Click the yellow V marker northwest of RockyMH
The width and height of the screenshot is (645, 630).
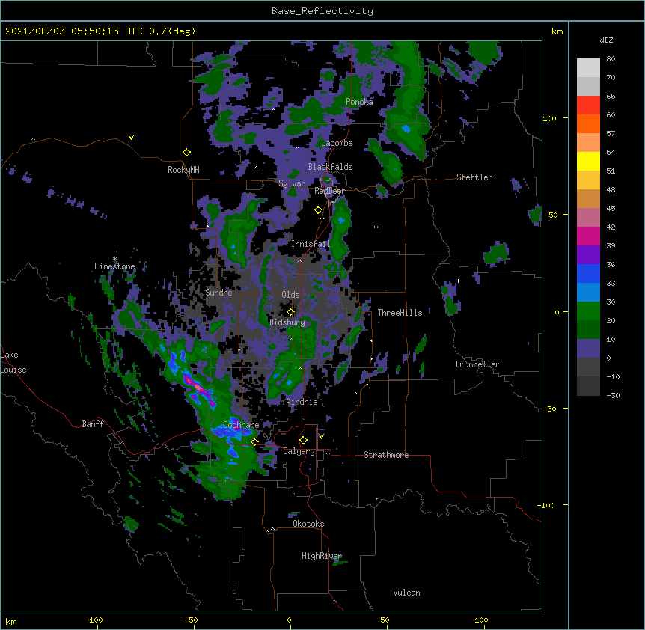pyautogui.click(x=131, y=138)
